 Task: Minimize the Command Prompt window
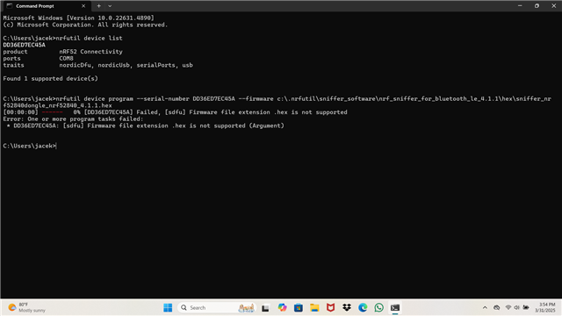point(520,6)
